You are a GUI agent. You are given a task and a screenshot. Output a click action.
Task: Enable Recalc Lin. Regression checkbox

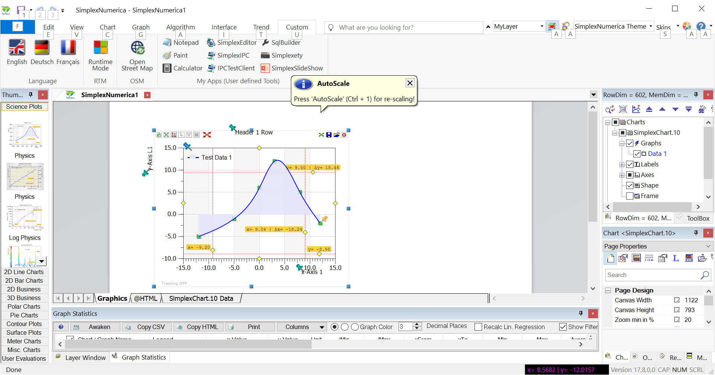(x=478, y=327)
